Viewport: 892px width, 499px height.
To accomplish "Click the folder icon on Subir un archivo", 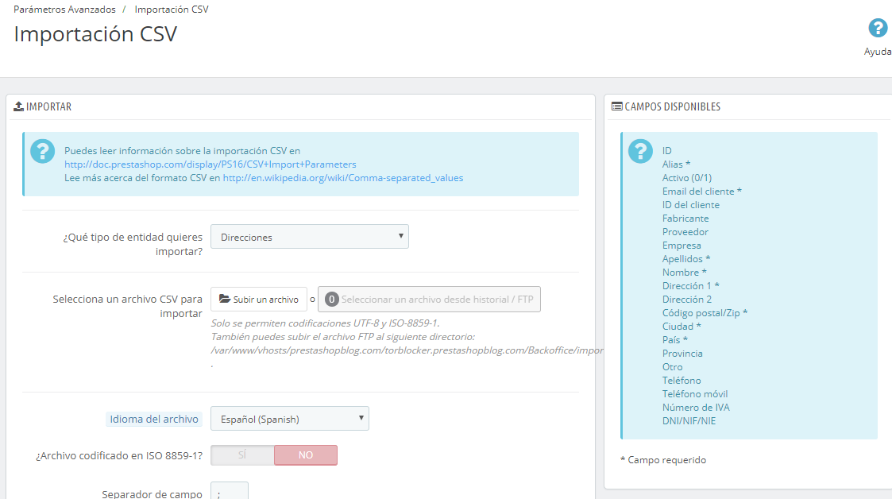I will click(x=225, y=299).
